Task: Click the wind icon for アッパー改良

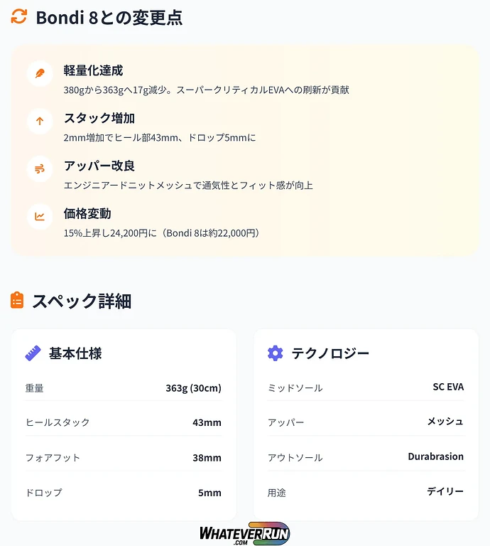Action: click(40, 168)
